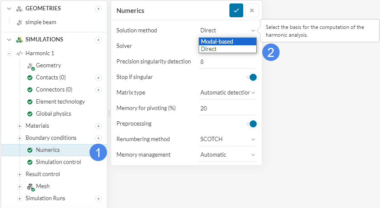Open the Memory management dropdown

228,155
